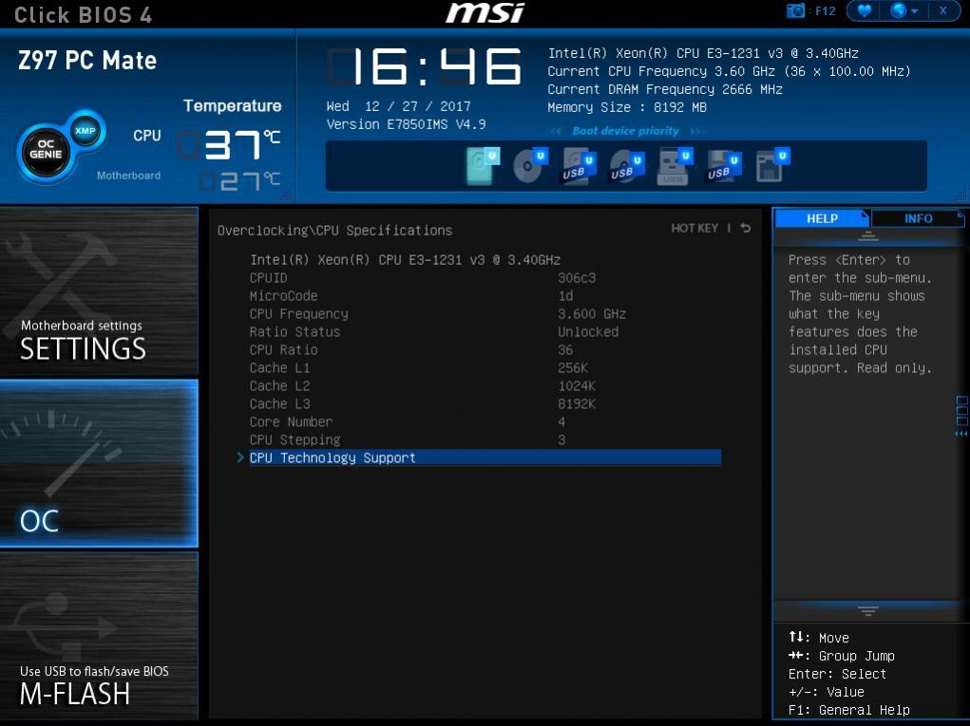Image resolution: width=970 pixels, height=726 pixels.
Task: Open the OC overclocking panel
Action: [99, 463]
